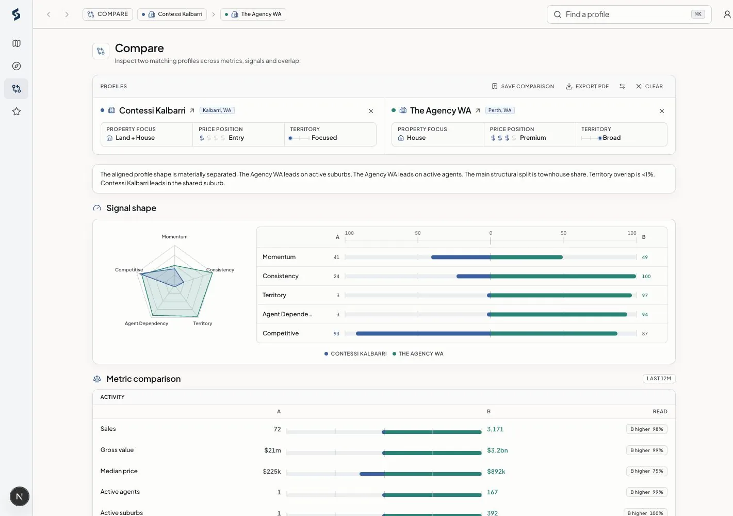
Task: Click Save Comparison
Action: coord(523,87)
